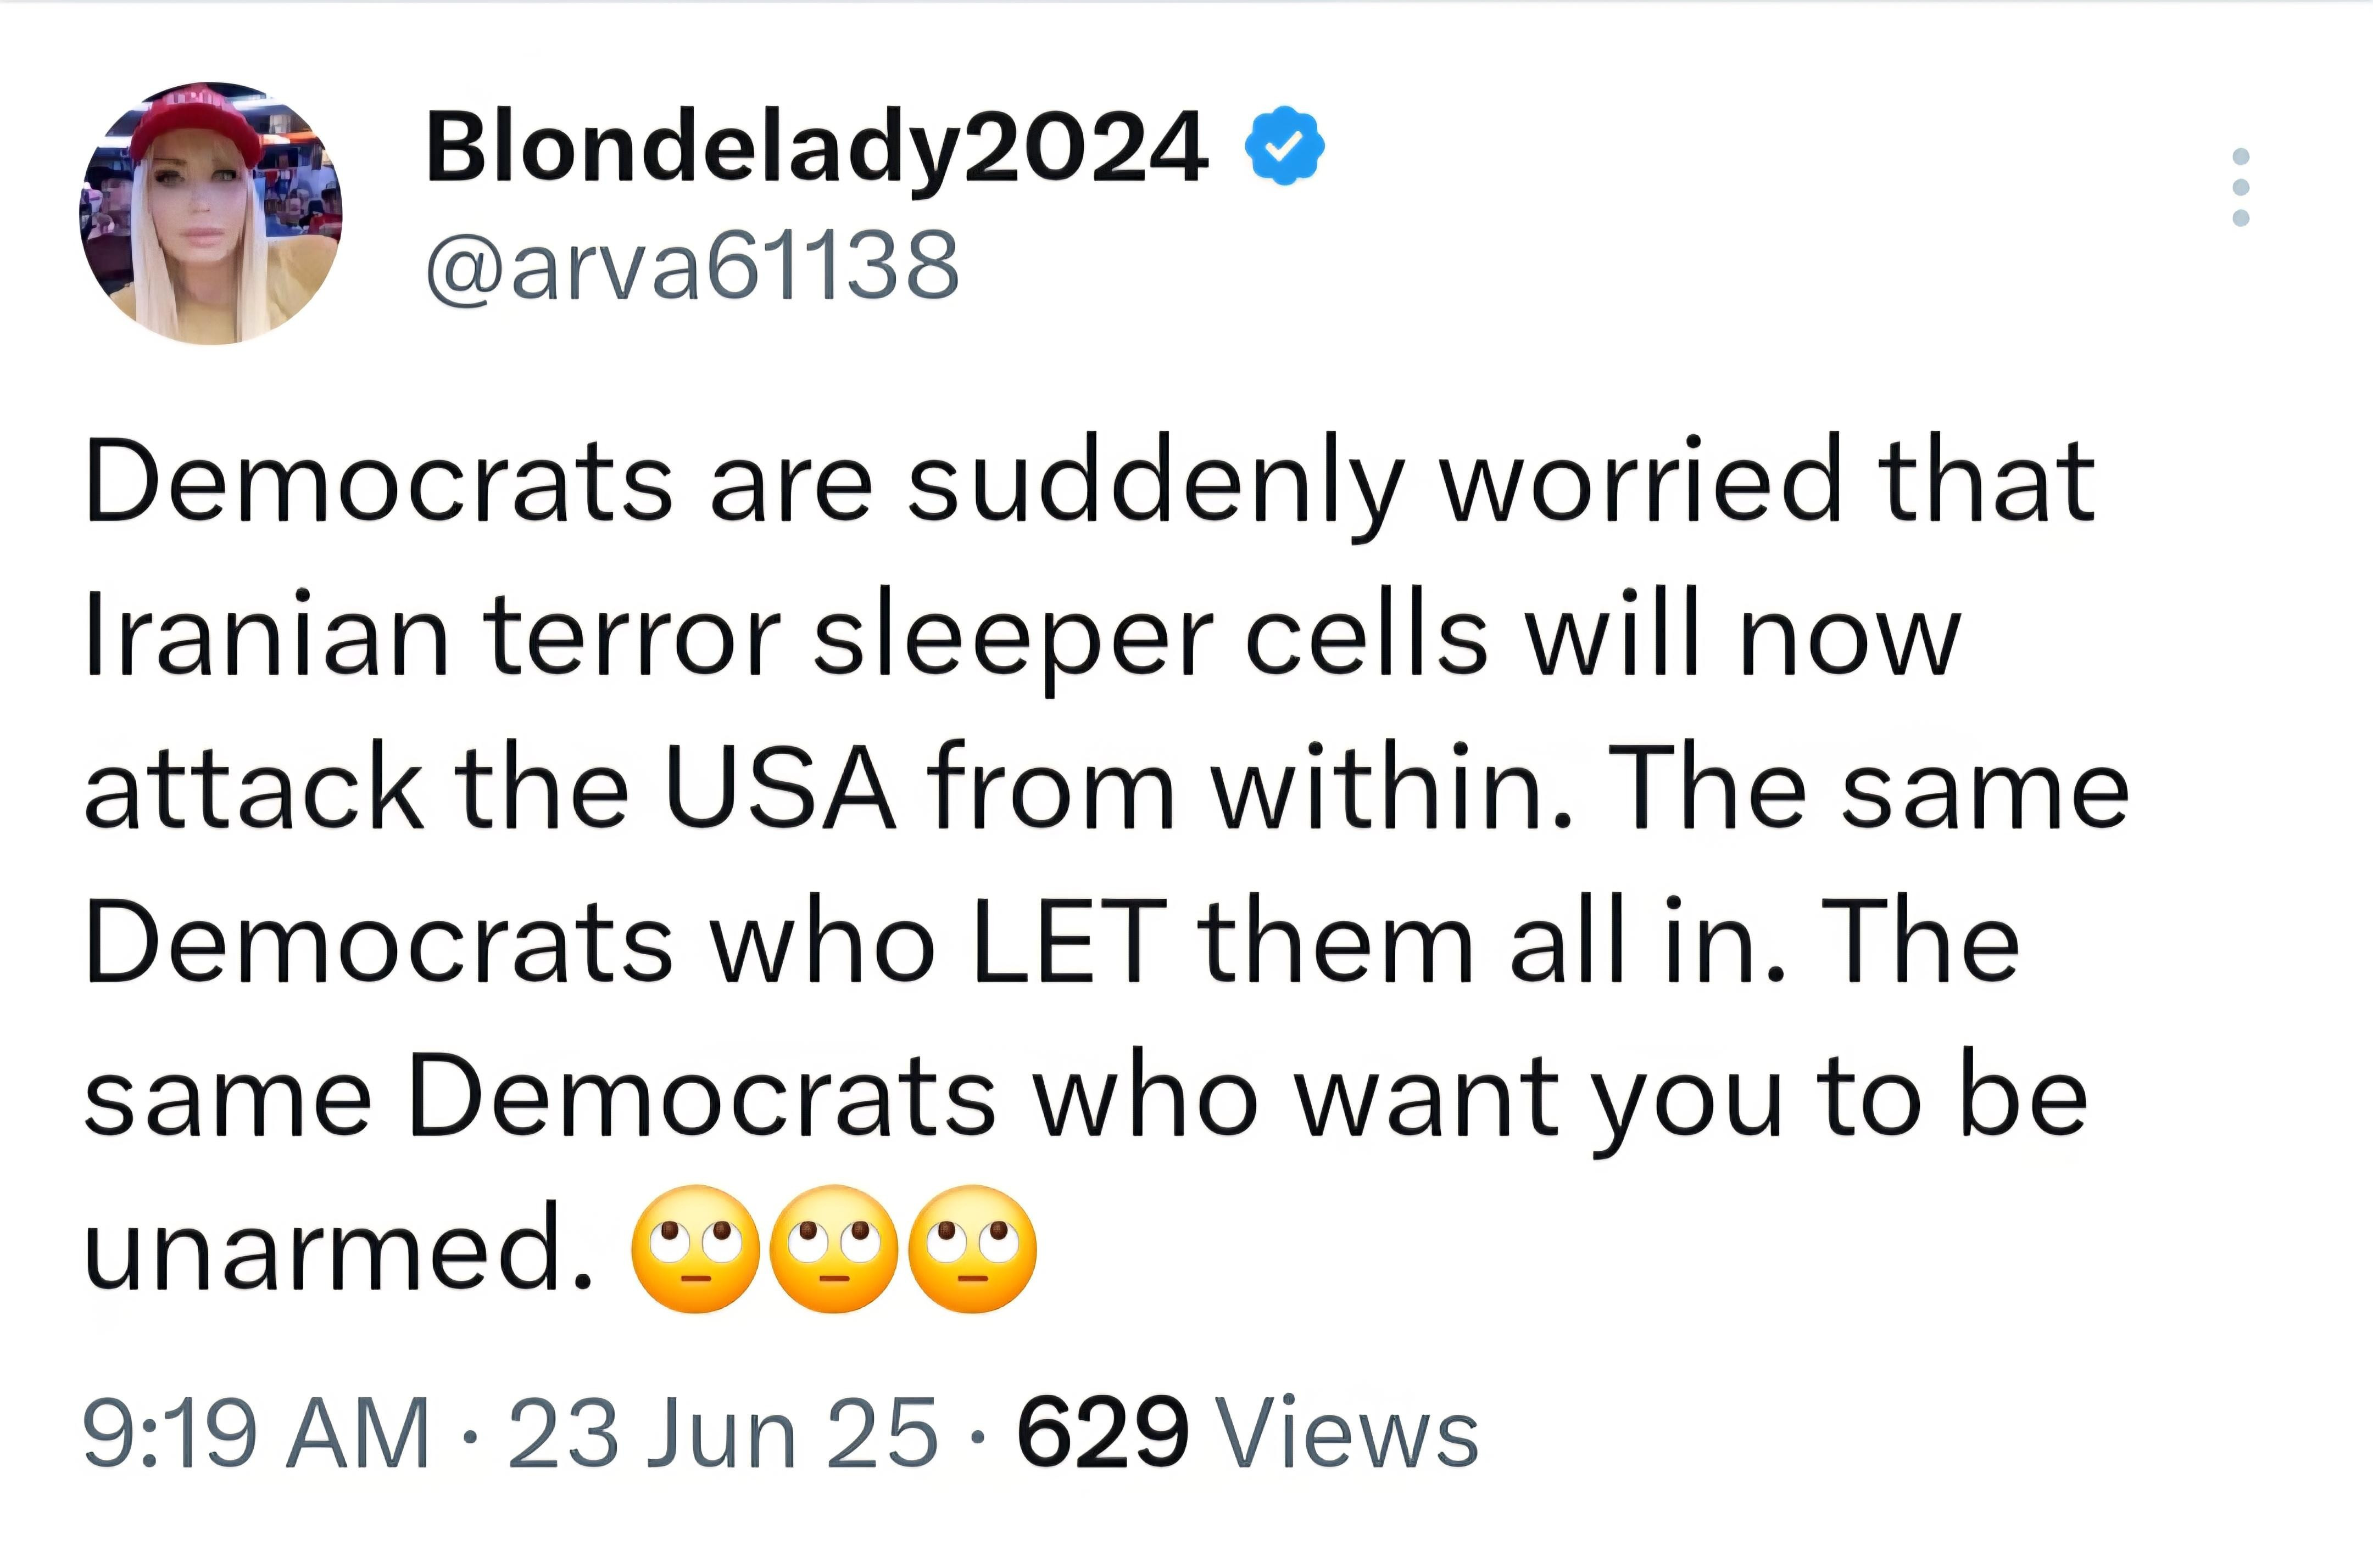The image size is (2373, 1568).
Task: Open the Blondelady2024 profile picture
Action: (x=211, y=213)
